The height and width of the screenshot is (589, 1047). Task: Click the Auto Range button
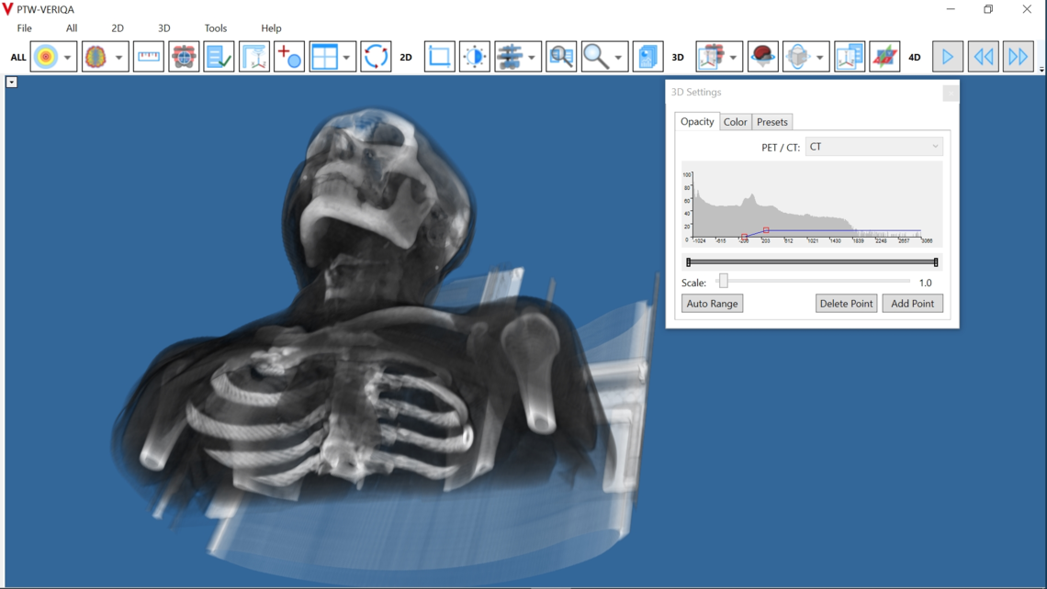pos(712,303)
